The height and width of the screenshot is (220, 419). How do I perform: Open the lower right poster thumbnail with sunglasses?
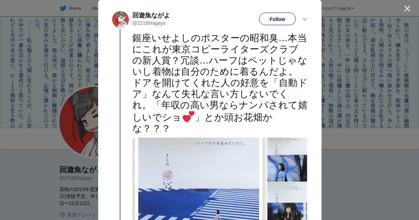(287, 201)
